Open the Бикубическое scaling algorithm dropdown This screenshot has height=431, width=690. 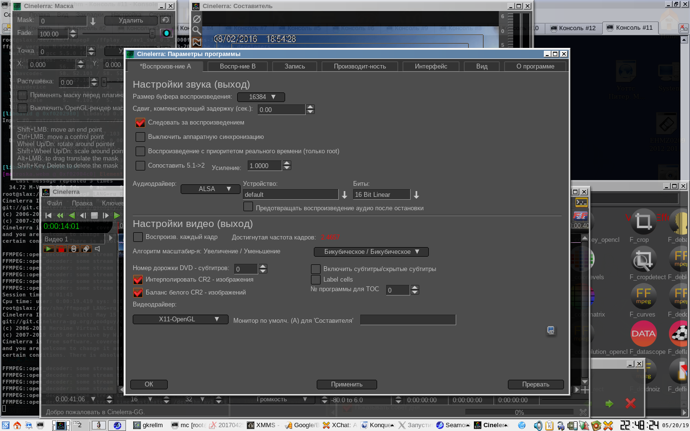click(371, 251)
